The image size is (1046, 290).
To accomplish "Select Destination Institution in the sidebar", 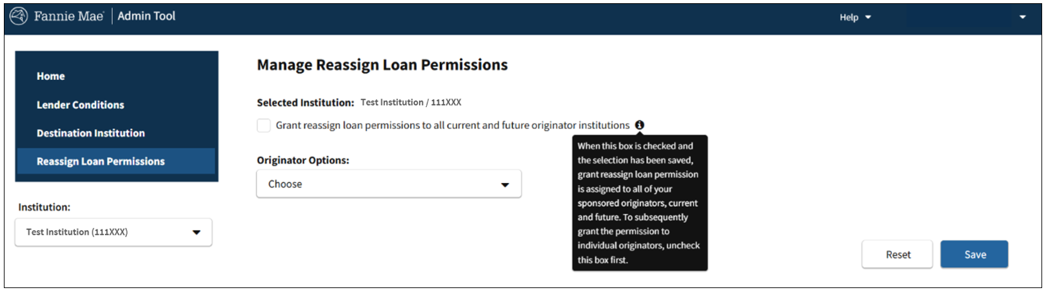I will click(91, 133).
